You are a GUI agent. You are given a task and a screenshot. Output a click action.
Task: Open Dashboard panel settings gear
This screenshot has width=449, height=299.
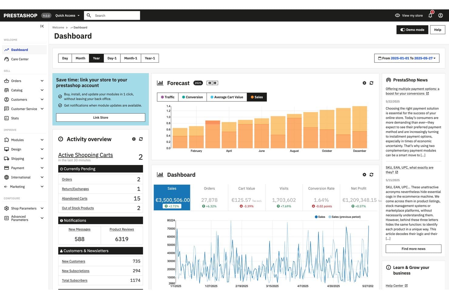pyautogui.click(x=364, y=174)
